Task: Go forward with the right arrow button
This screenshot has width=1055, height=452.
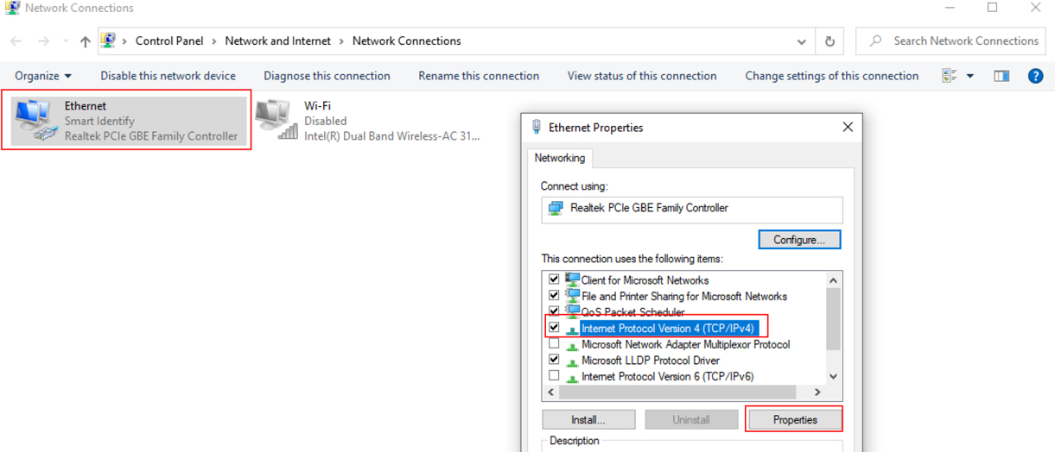Action: click(43, 41)
